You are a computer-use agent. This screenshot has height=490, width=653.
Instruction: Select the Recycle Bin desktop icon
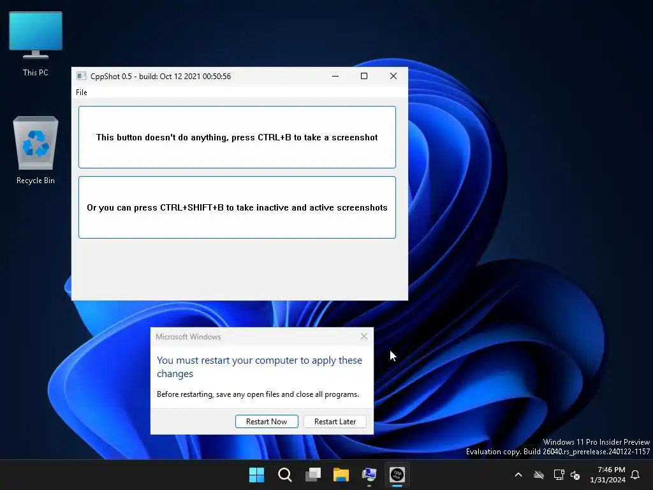point(36,150)
